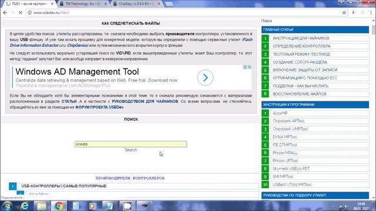Image resolution: width=376 pixels, height=211 pixels.
Task: Open the AlcorMP instruction entry
Action: pos(320,113)
